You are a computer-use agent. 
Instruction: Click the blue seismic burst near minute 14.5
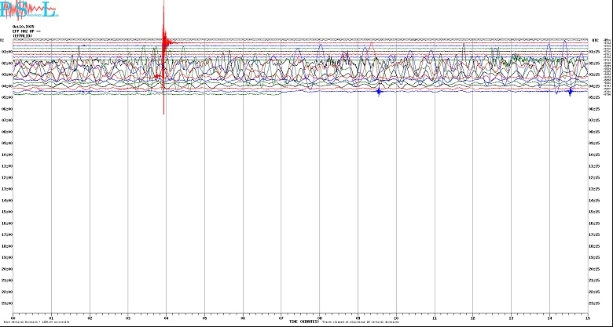[x=570, y=92]
